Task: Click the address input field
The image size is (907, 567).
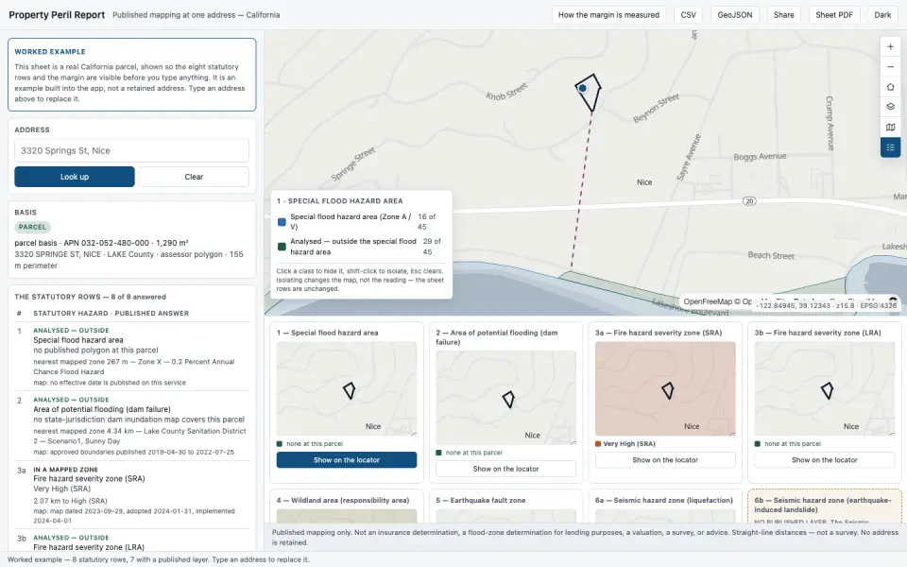Action: [132, 150]
